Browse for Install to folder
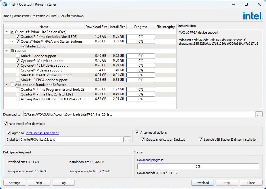Screen dimensions: 266x189 [x=127, y=140]
